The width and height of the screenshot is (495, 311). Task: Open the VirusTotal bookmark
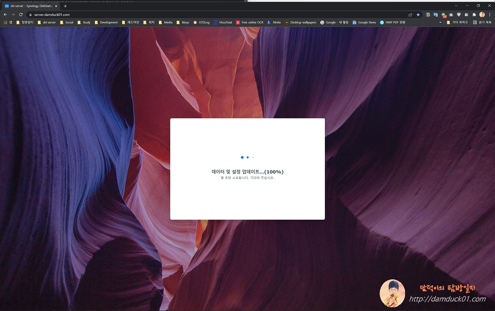point(223,22)
